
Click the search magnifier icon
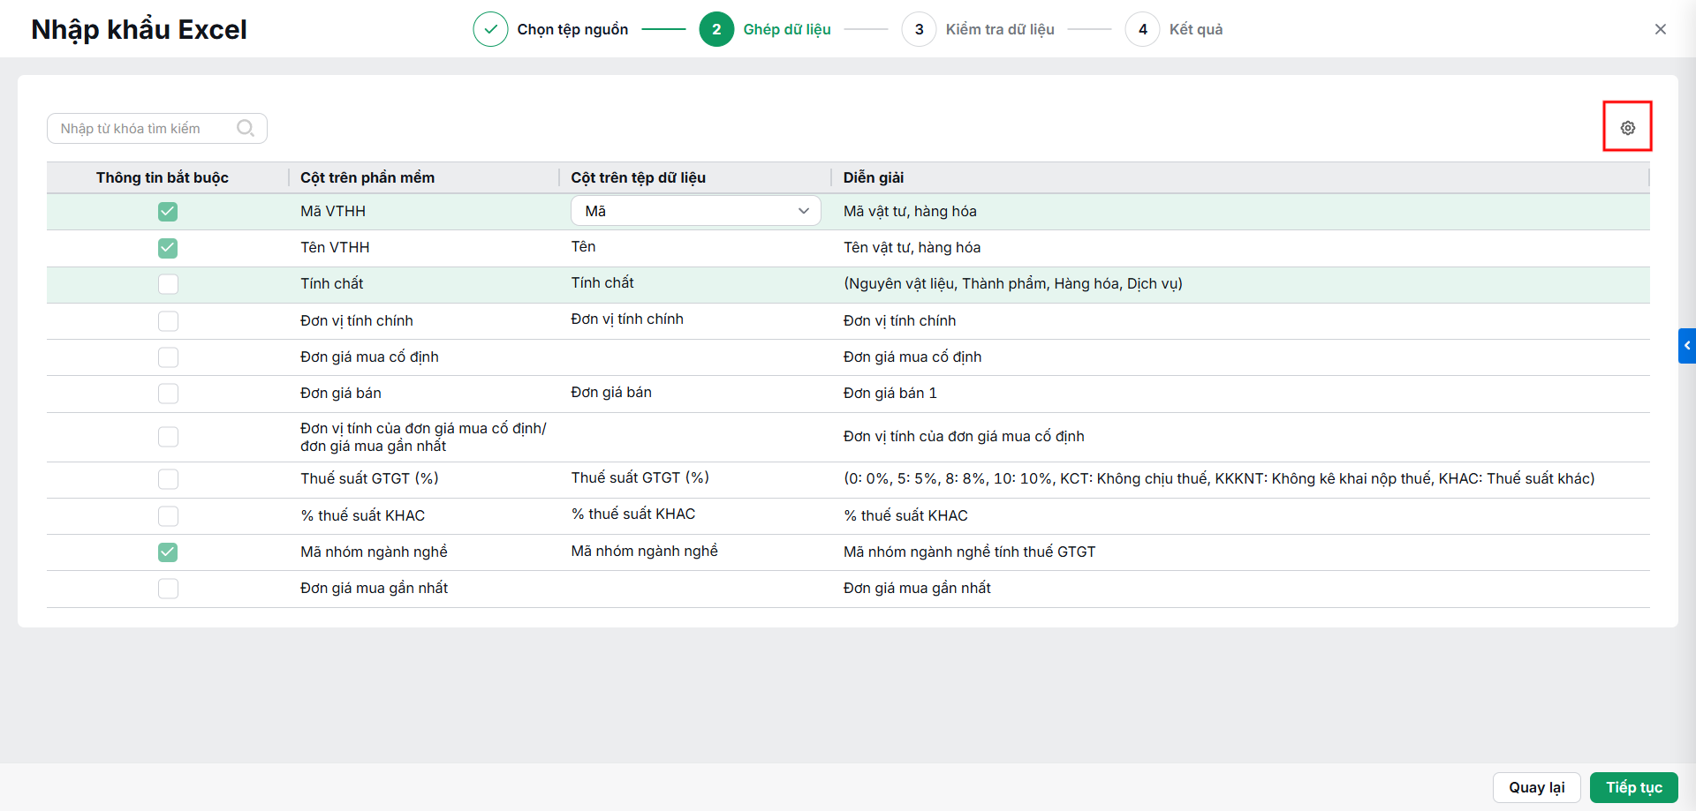246,128
